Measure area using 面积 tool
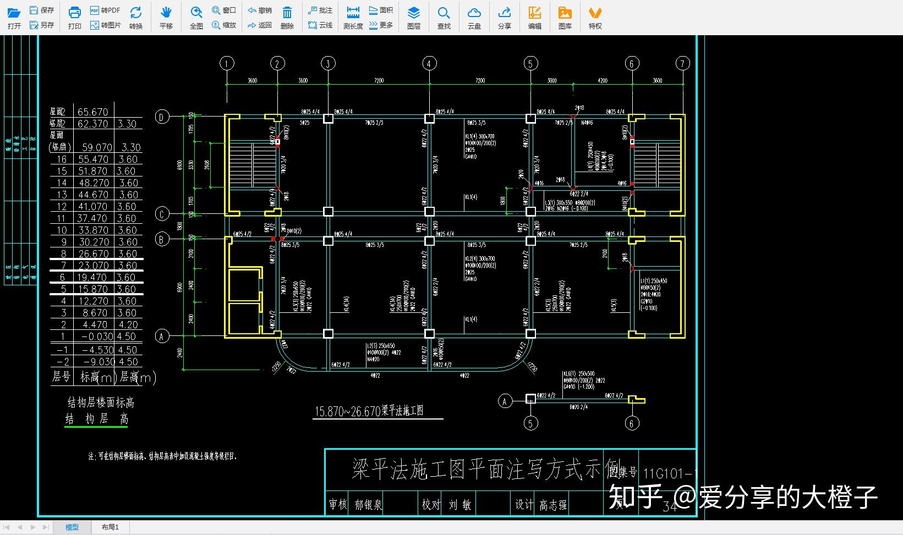This screenshot has width=903, height=535. [381, 10]
